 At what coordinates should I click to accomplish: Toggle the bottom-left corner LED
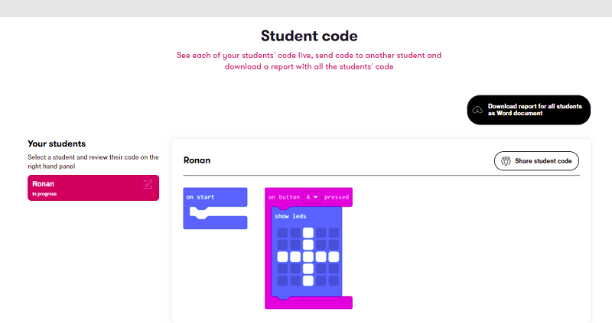point(283,280)
